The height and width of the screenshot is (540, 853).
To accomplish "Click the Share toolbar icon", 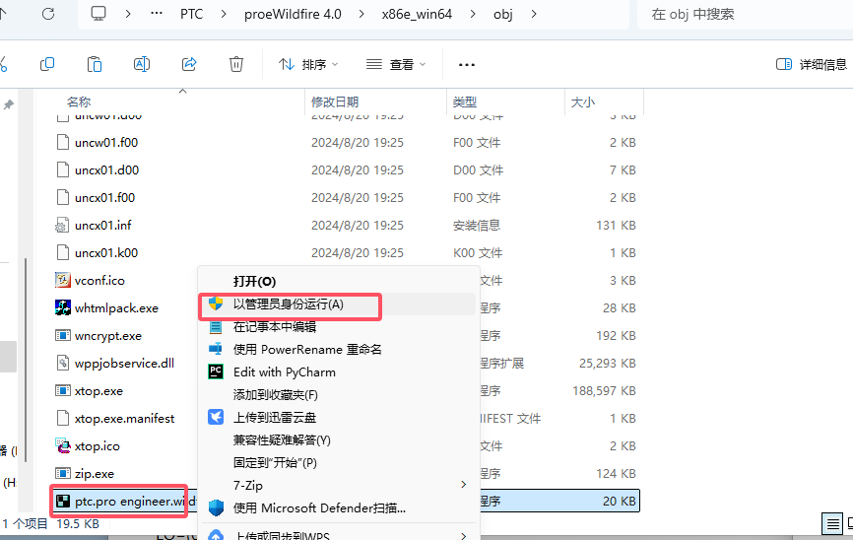I will 189,64.
